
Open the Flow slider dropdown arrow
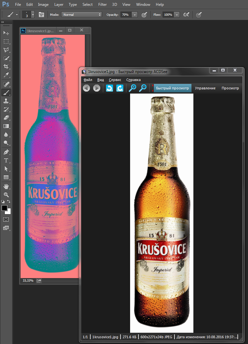pyautogui.click(x=177, y=15)
